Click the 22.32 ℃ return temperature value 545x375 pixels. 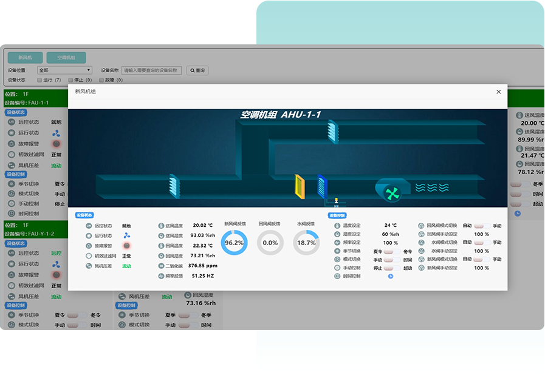(x=203, y=246)
